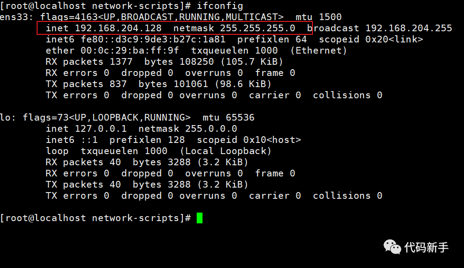Click the ens33 'mtu 1500' value
This screenshot has width=464, height=268.
pyautogui.click(x=318, y=17)
